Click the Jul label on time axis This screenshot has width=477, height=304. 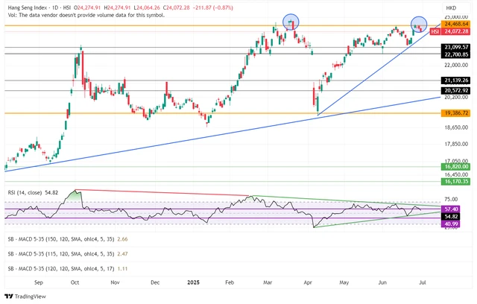click(423, 282)
